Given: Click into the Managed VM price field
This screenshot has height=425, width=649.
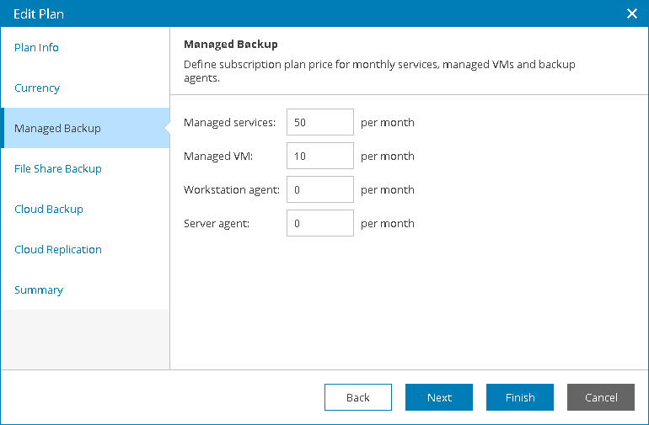Looking at the screenshot, I should pyautogui.click(x=320, y=156).
